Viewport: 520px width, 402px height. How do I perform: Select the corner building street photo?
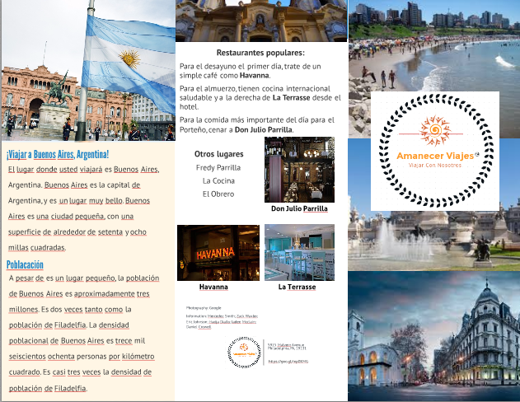tap(433, 338)
